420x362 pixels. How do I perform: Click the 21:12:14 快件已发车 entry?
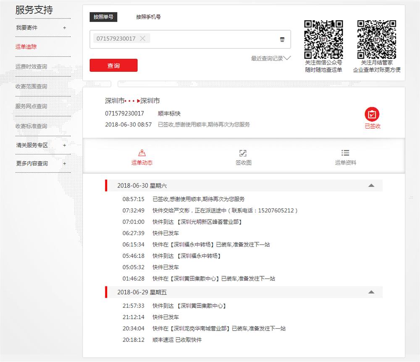pos(150,317)
